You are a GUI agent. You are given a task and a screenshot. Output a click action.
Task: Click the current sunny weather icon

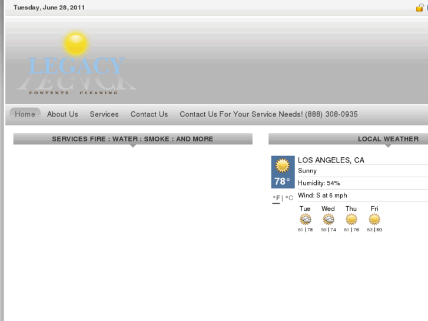pyautogui.click(x=283, y=166)
